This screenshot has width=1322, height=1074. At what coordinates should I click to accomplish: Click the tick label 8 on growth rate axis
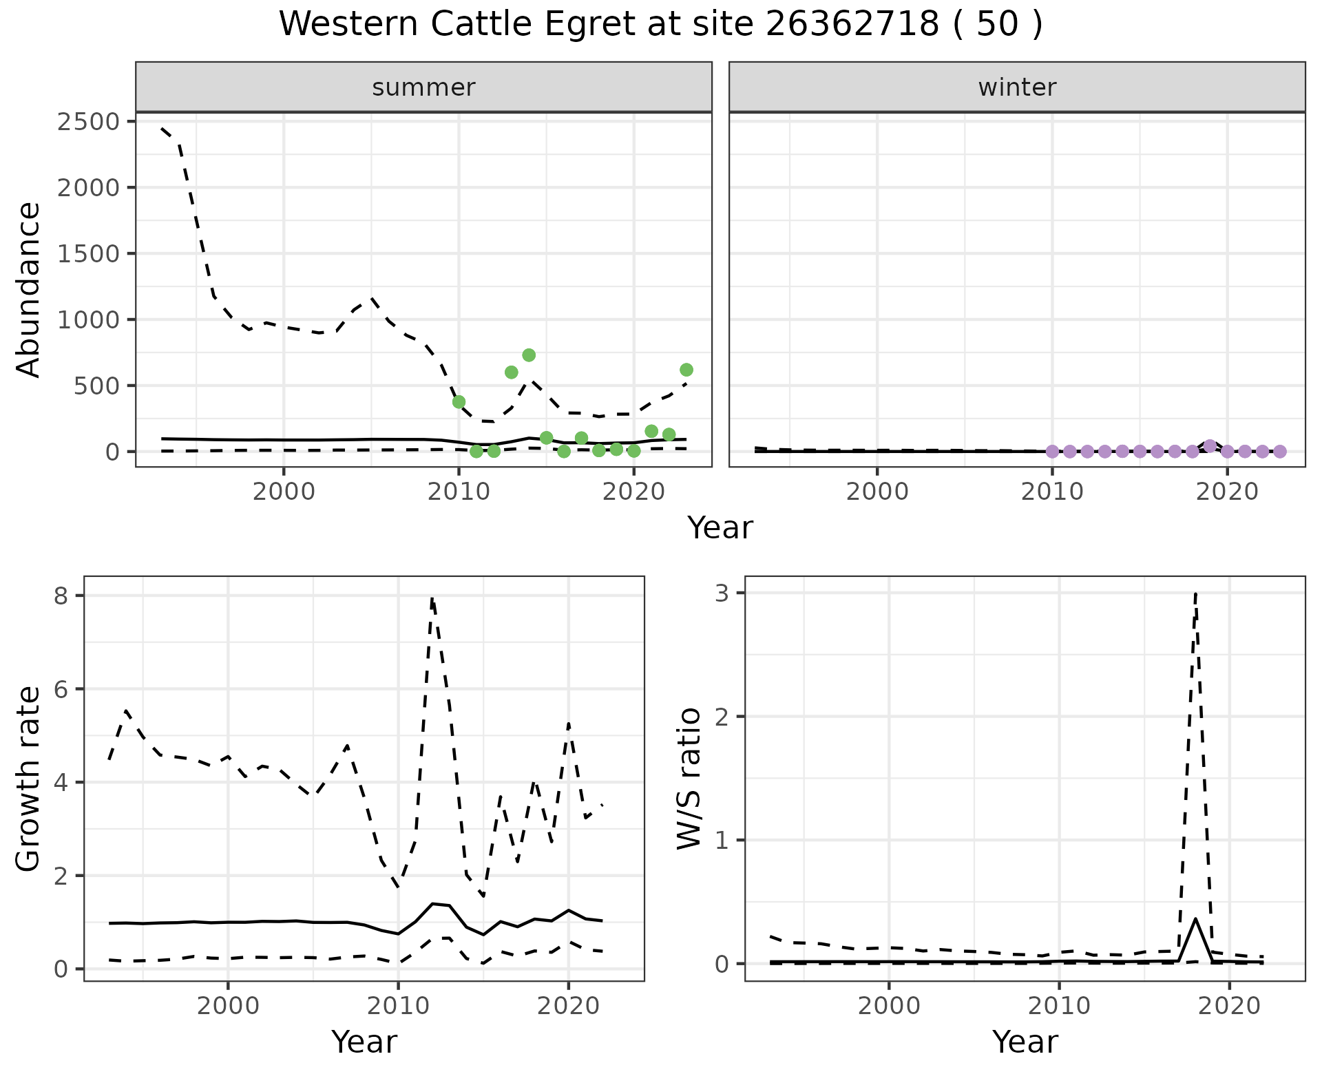[x=61, y=596]
